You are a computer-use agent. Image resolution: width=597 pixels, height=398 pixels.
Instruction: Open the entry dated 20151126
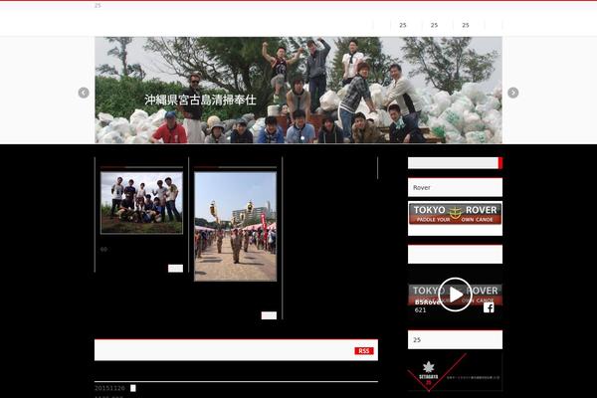click(x=109, y=388)
